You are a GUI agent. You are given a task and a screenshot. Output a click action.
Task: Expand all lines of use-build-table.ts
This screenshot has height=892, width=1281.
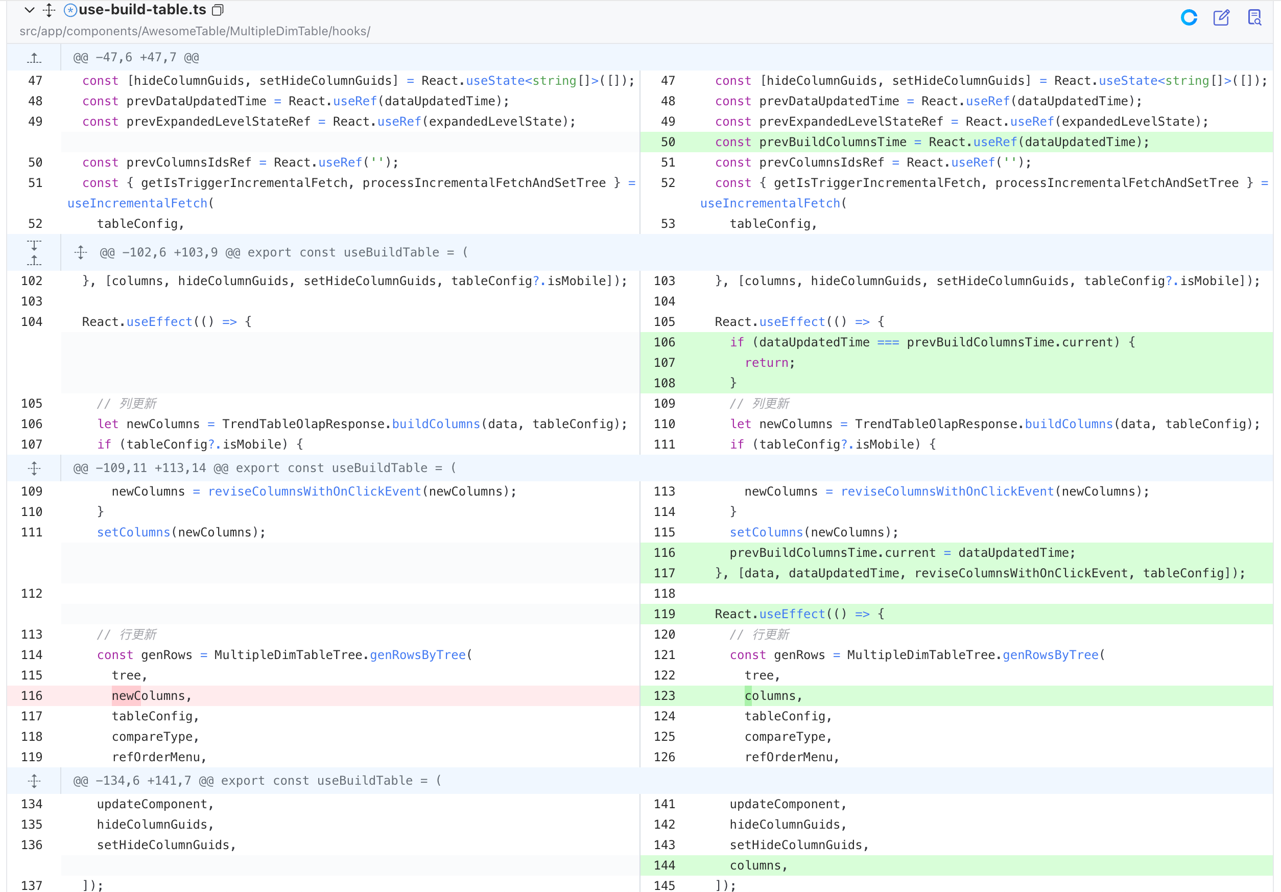point(50,10)
